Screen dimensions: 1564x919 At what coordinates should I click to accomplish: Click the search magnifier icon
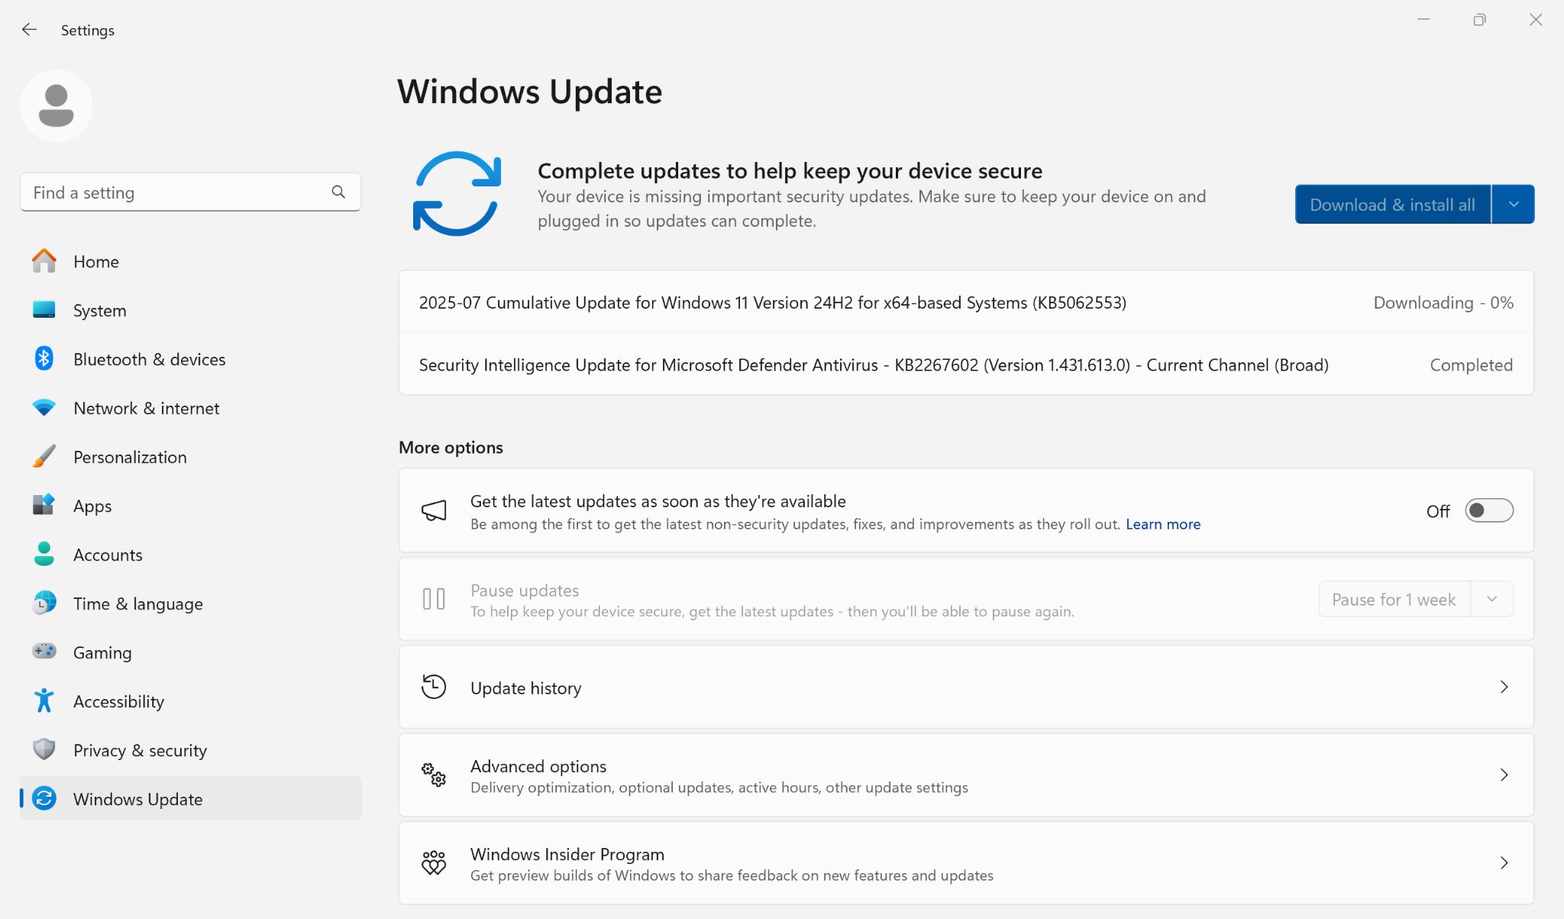[x=338, y=193]
